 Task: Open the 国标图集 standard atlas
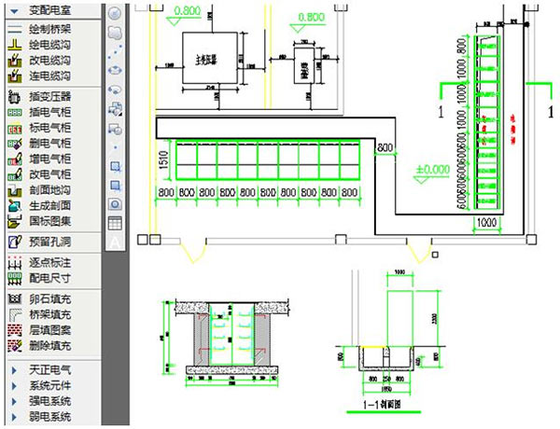[x=39, y=221]
